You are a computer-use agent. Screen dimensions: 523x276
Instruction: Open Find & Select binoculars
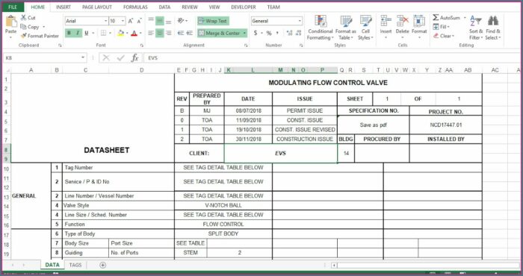point(492,28)
